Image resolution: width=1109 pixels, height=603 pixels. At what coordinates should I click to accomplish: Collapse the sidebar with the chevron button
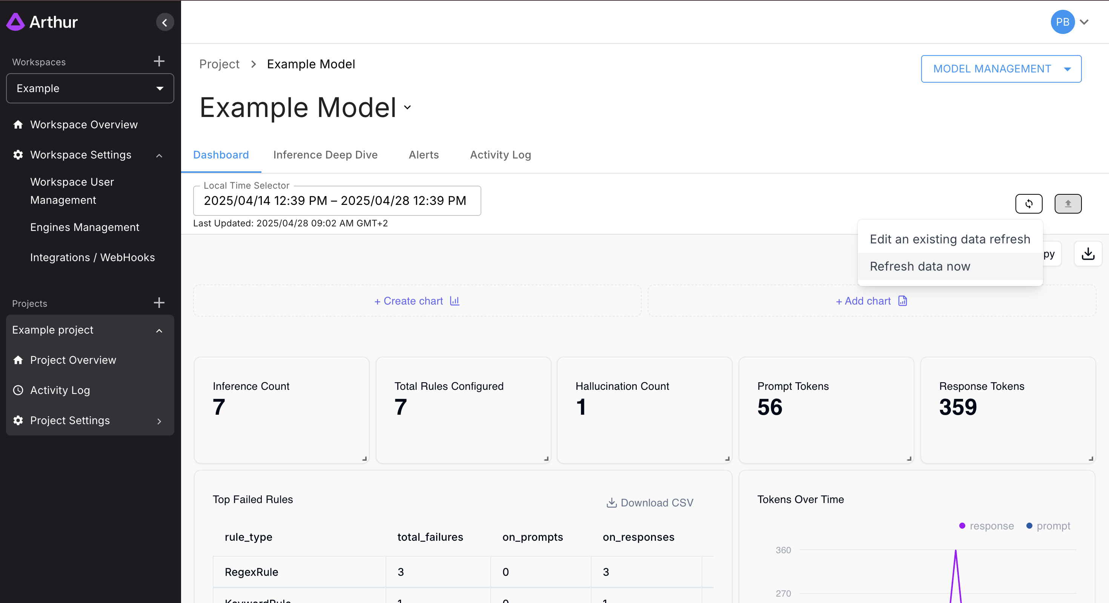coord(165,22)
